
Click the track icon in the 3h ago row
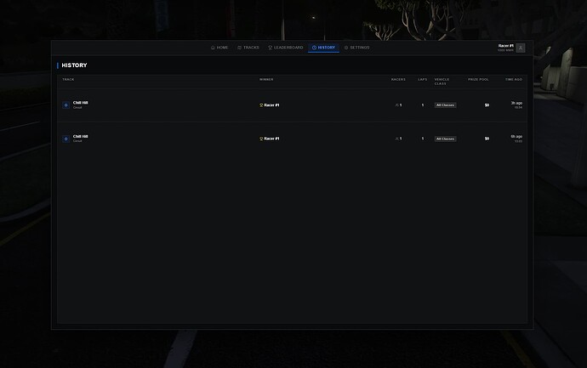point(66,105)
